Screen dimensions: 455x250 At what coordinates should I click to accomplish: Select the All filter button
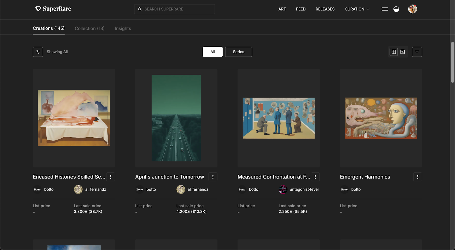[x=213, y=52]
